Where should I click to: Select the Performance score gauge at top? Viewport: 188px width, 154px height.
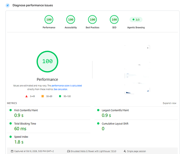click(x=49, y=20)
